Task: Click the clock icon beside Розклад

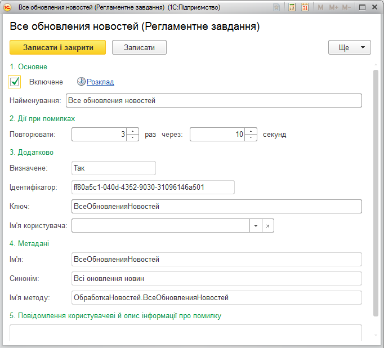Action: pos(81,82)
